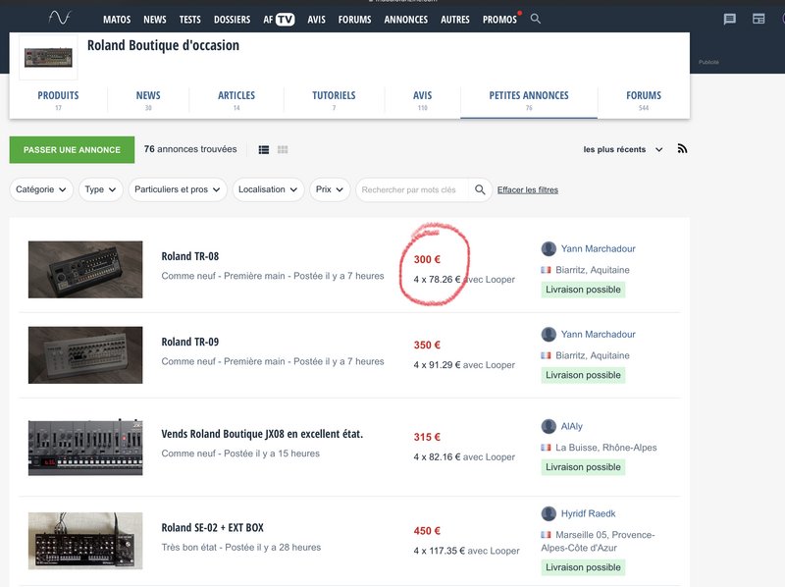Click the 350 € price
The width and height of the screenshot is (785, 587).
427,346
